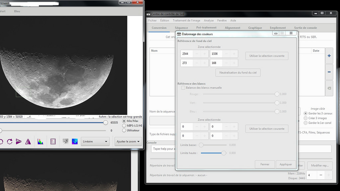Open the Traitement de l'image menu
This screenshot has height=191, width=340.
click(x=186, y=21)
